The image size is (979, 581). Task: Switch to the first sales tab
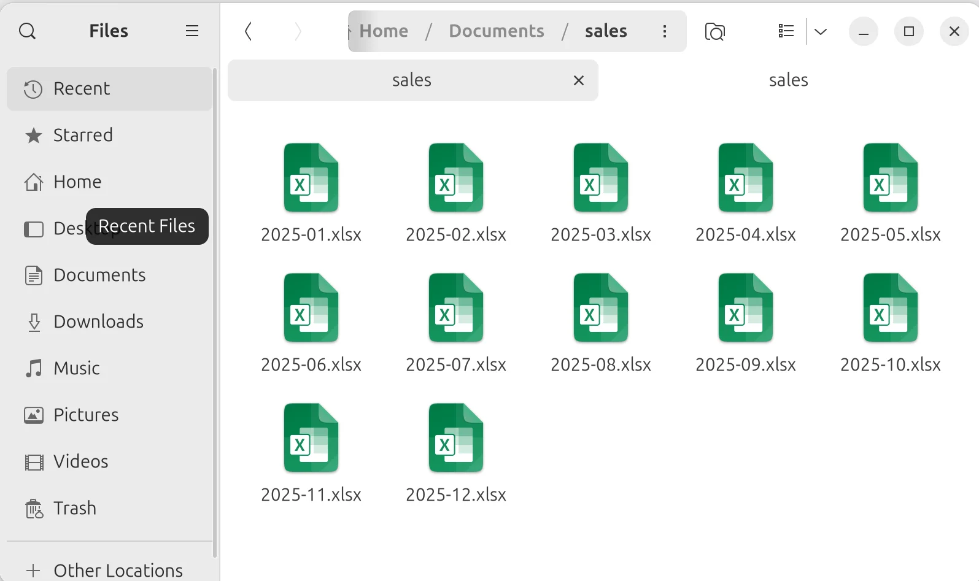(x=412, y=80)
